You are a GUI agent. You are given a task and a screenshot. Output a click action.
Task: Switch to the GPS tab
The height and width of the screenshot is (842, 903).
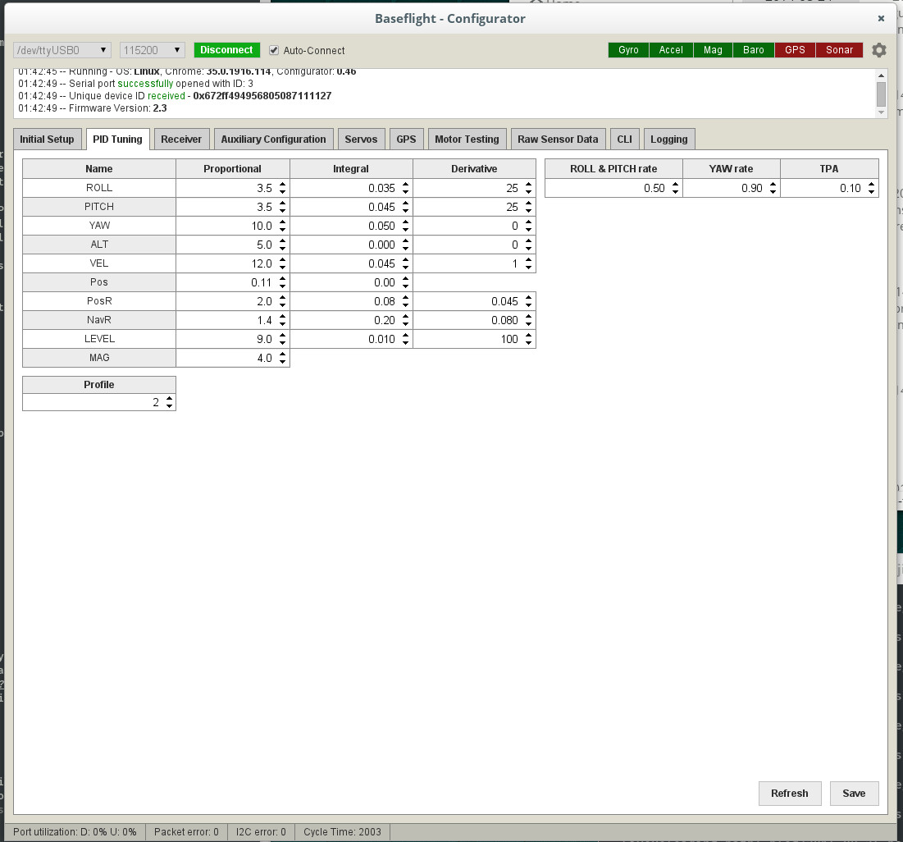pyautogui.click(x=406, y=139)
